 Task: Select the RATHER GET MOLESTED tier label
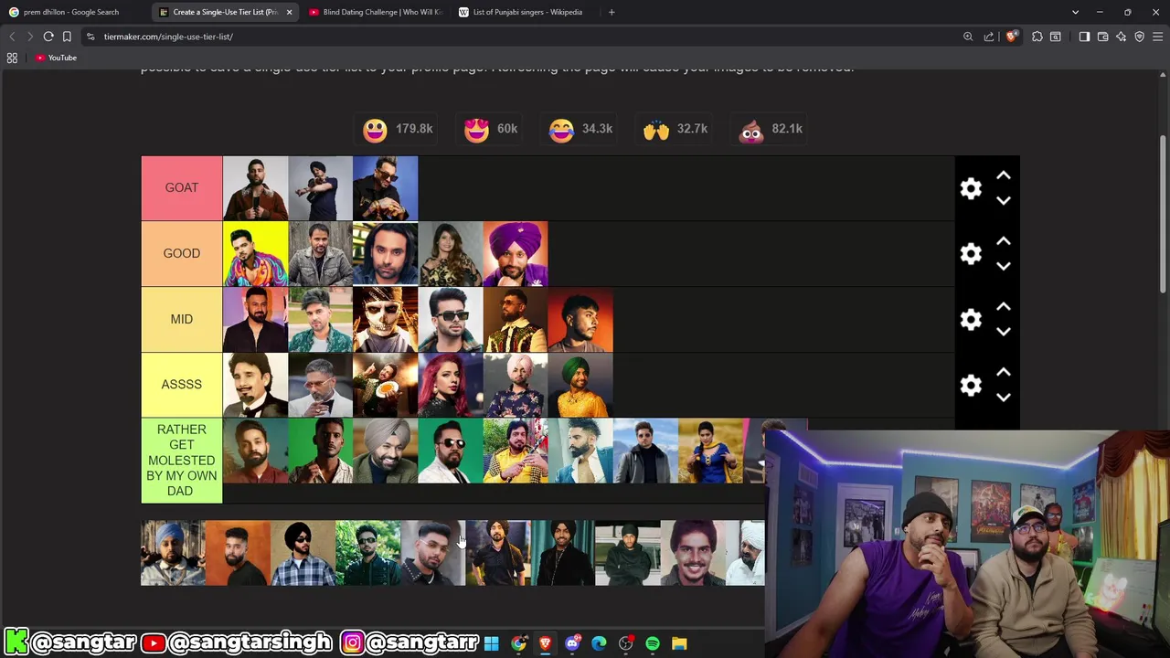[181, 461]
